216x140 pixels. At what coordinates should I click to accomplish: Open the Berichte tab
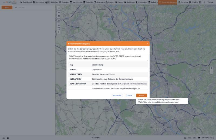[x=88, y=2]
